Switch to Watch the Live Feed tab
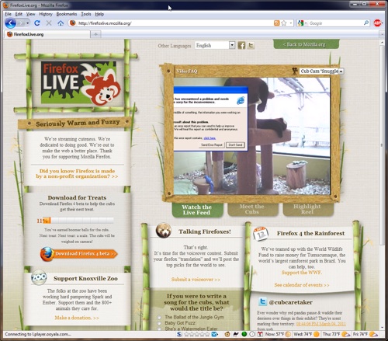 pyautogui.click(x=197, y=210)
